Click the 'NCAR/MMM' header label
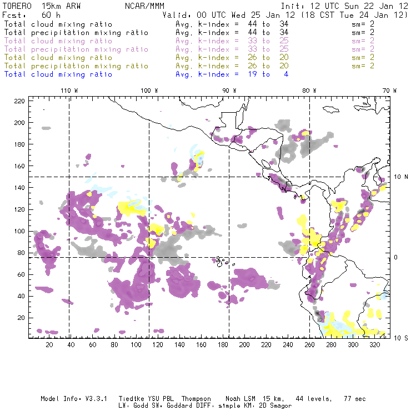 click(x=145, y=6)
